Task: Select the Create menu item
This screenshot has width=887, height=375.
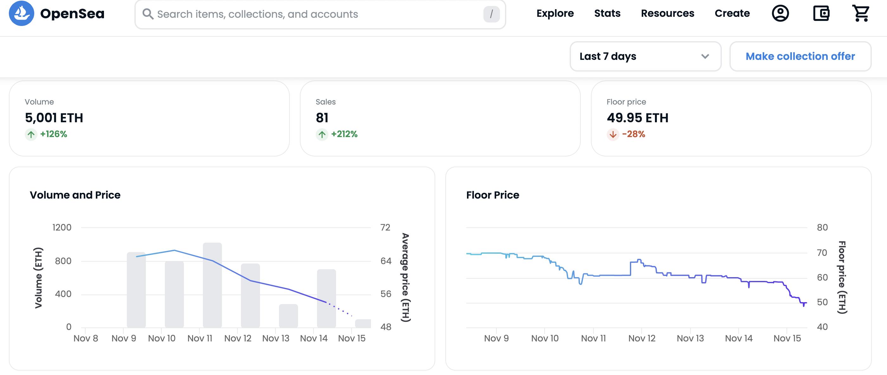Action: pos(732,13)
